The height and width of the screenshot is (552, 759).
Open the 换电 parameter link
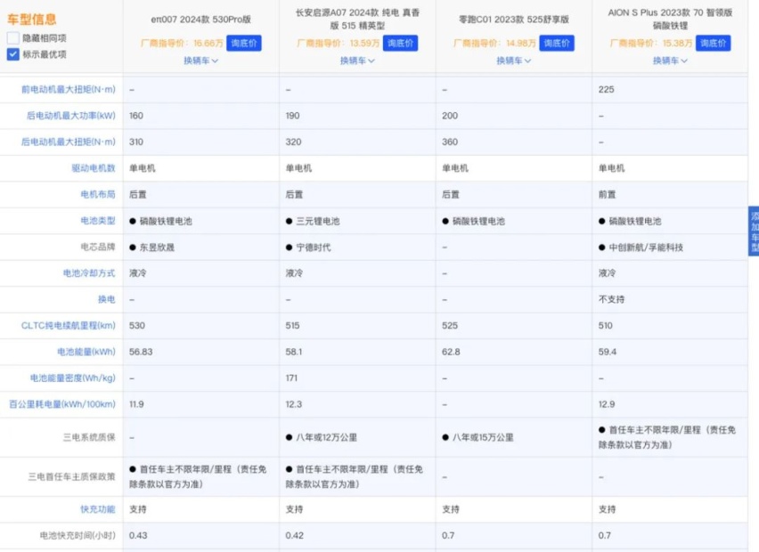(107, 299)
